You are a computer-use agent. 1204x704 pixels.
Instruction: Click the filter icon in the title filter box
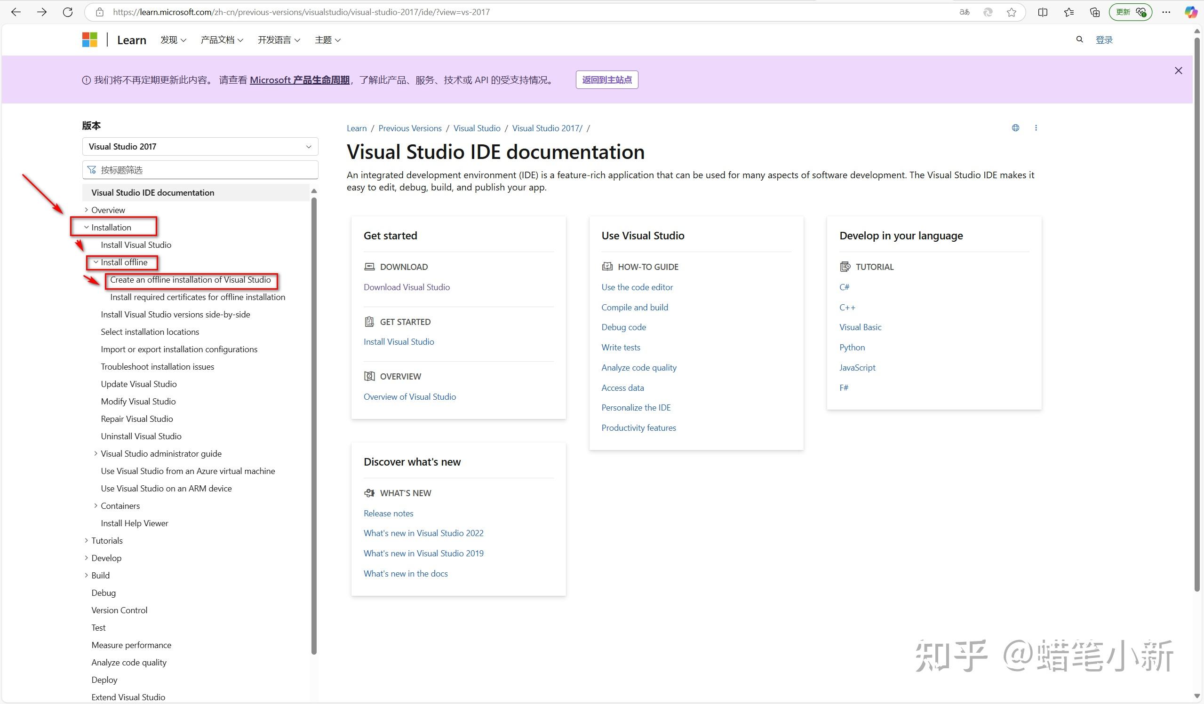[92, 170]
